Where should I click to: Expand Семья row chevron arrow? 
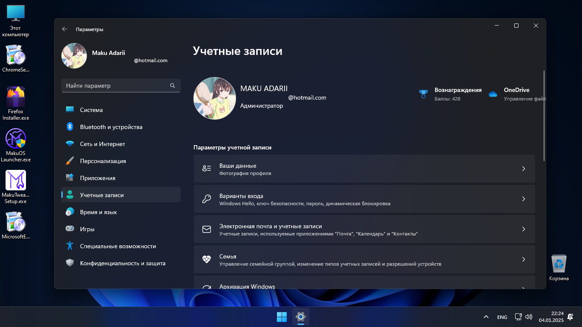[x=524, y=259]
